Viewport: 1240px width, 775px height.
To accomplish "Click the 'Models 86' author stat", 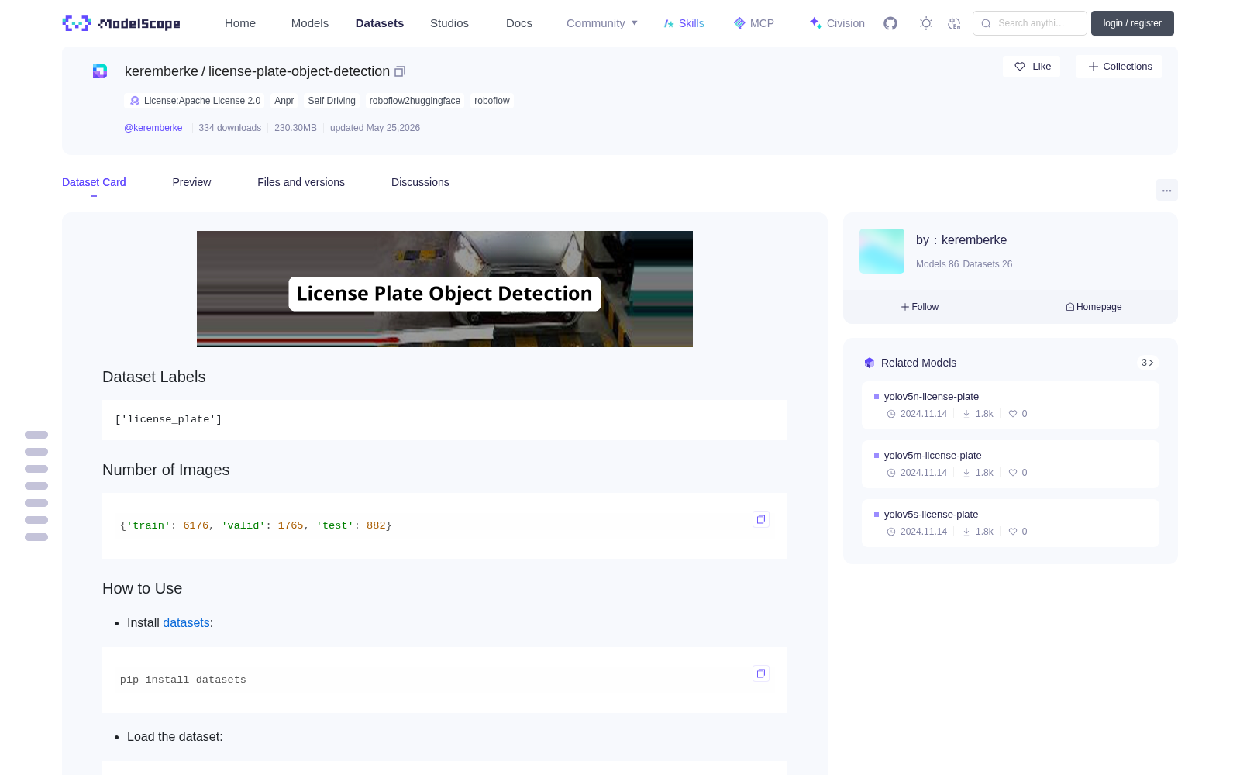I will tap(937, 264).
